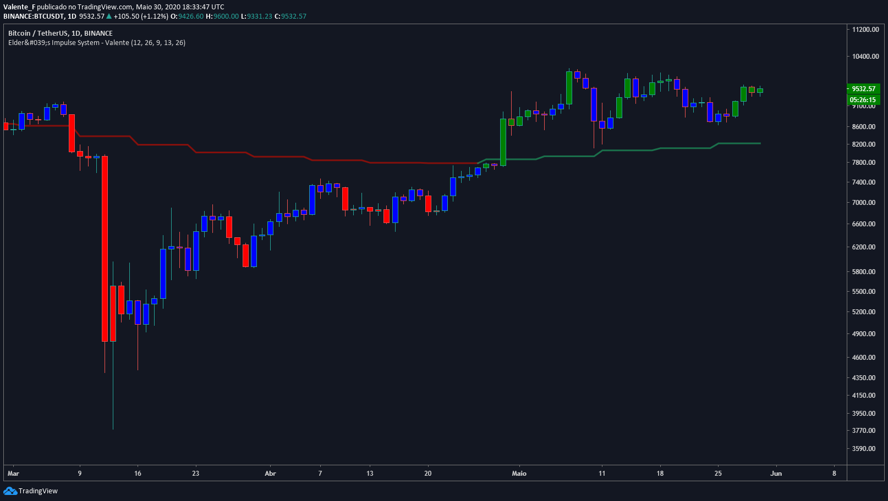Click the Jun date axis label

click(x=776, y=474)
